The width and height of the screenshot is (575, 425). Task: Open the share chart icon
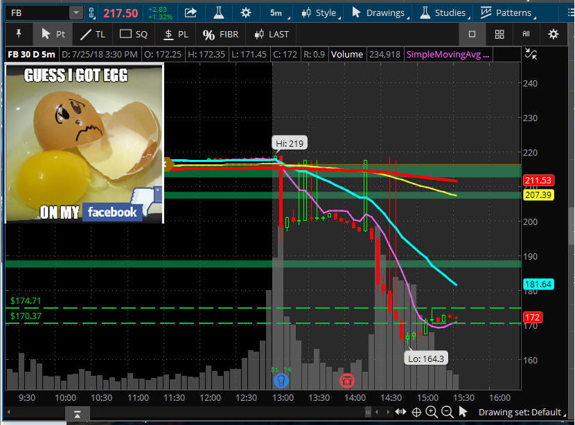(x=191, y=13)
